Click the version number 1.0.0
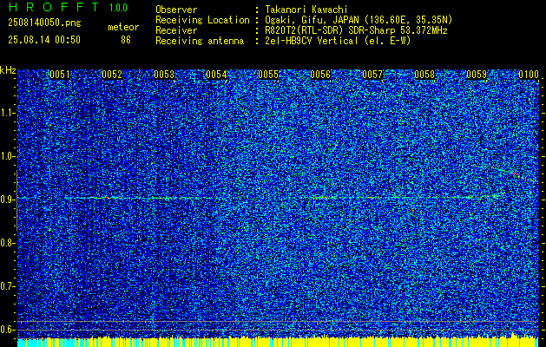The image size is (546, 347). 118,7
